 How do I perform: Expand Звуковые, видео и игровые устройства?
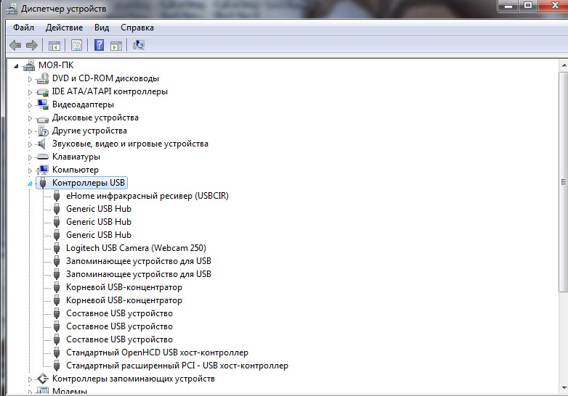pyautogui.click(x=30, y=144)
